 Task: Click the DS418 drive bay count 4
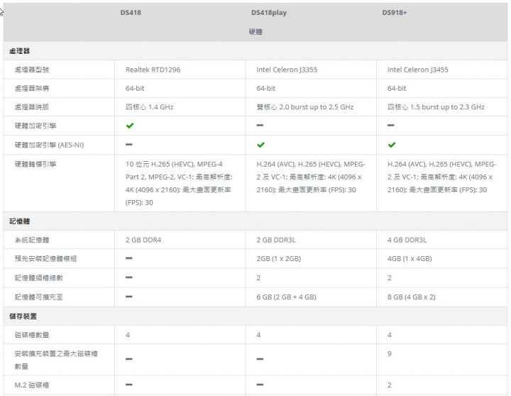pyautogui.click(x=128, y=335)
